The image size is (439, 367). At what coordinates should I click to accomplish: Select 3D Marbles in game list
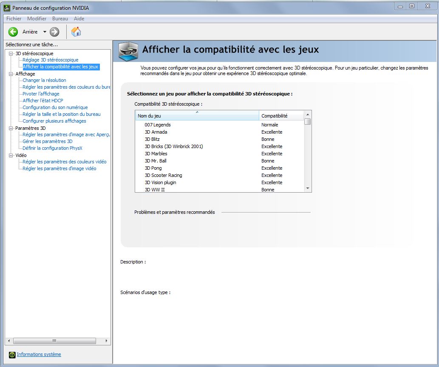click(219, 154)
